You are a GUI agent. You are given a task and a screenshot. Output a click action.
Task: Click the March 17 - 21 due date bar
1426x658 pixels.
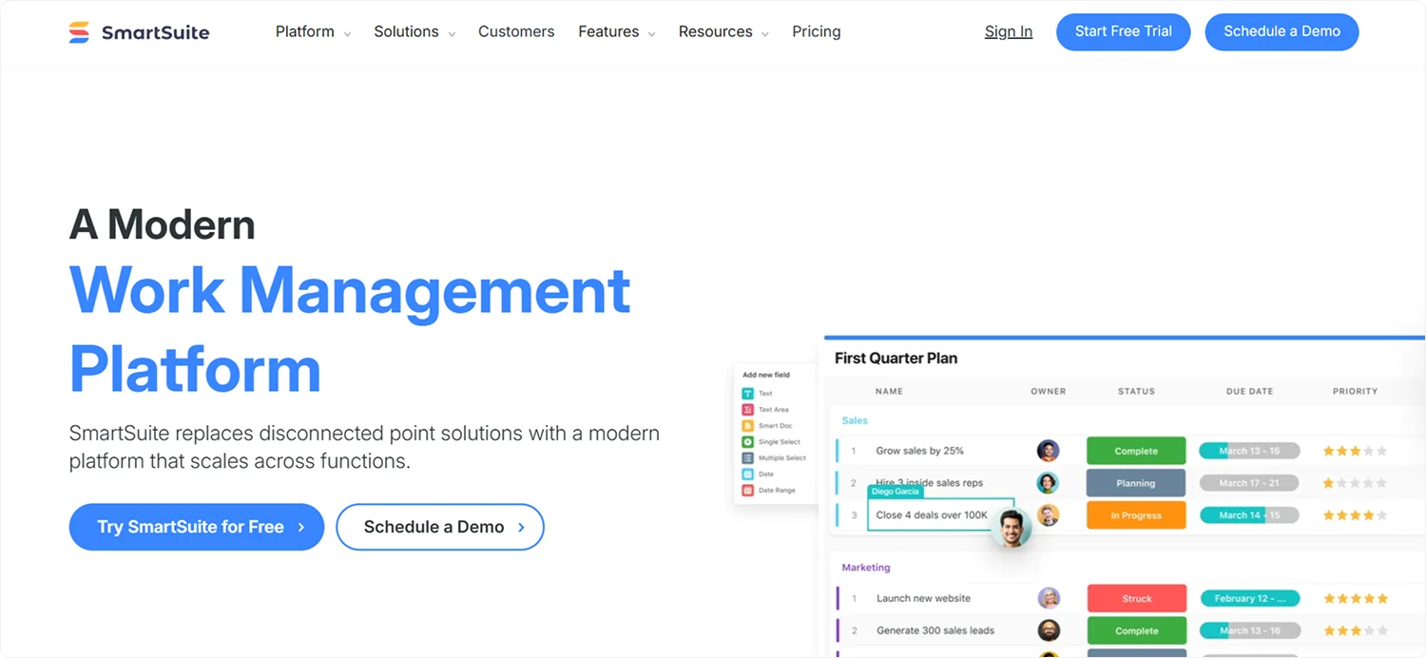point(1249,483)
